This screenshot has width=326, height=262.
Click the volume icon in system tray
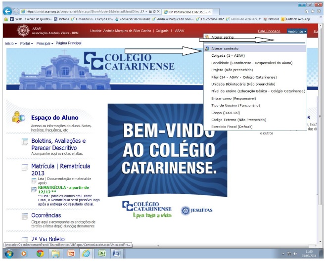295,254
